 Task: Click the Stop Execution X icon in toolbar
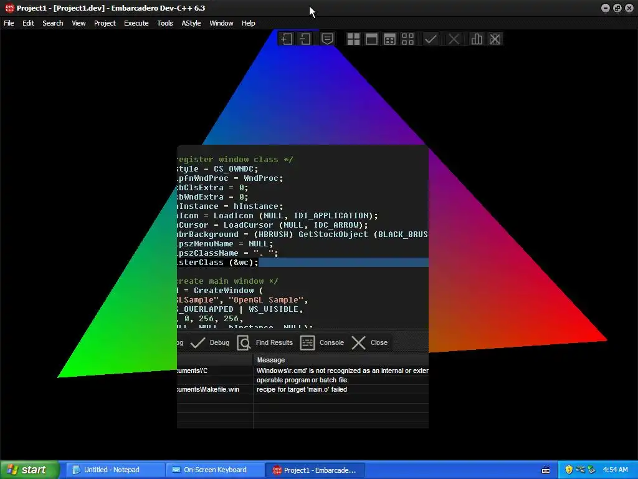pos(454,39)
